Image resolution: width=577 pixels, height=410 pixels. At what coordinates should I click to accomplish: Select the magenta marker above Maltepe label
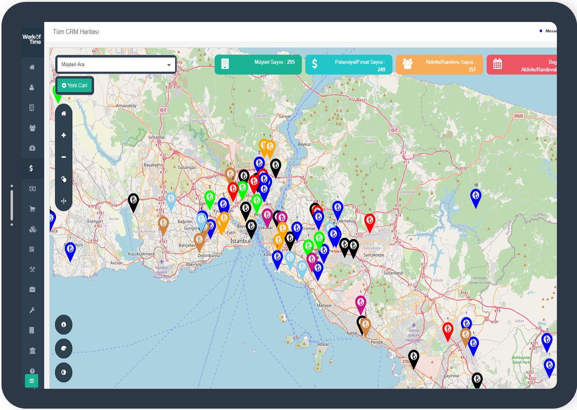[x=361, y=305]
